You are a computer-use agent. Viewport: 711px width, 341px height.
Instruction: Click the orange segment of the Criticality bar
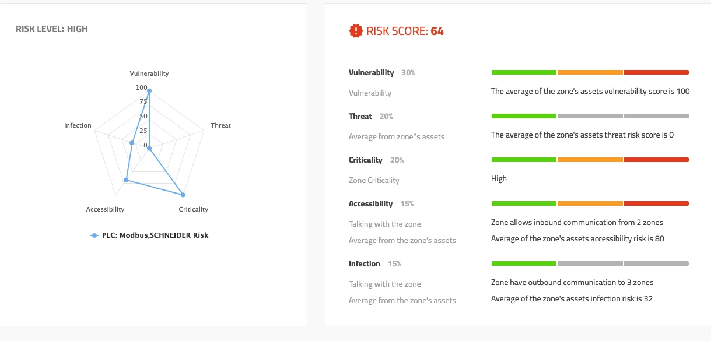pyautogui.click(x=590, y=160)
